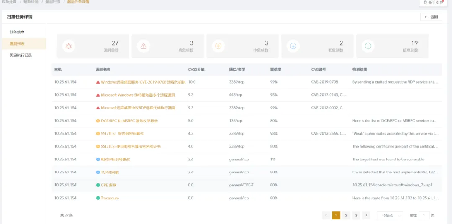Go to the next page with the right arrow

(x=366, y=215)
